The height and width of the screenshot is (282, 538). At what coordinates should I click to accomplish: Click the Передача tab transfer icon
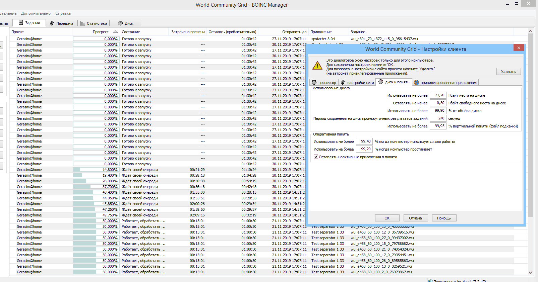[52, 23]
